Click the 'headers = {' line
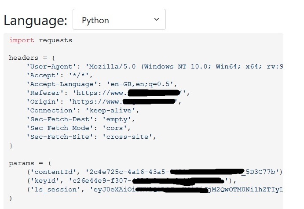The image size is (304, 209). tap(32, 58)
